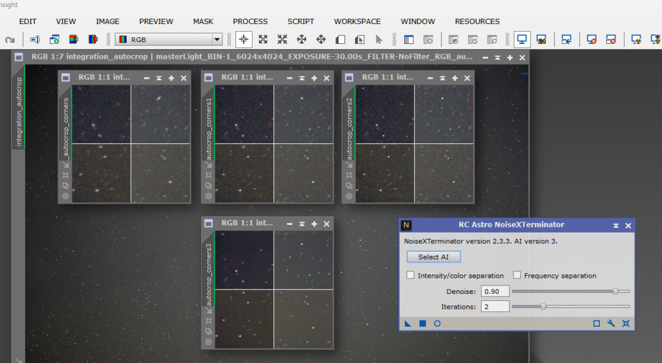
Task: Click the toolbar icon right of redo arrow
Action: (35, 39)
